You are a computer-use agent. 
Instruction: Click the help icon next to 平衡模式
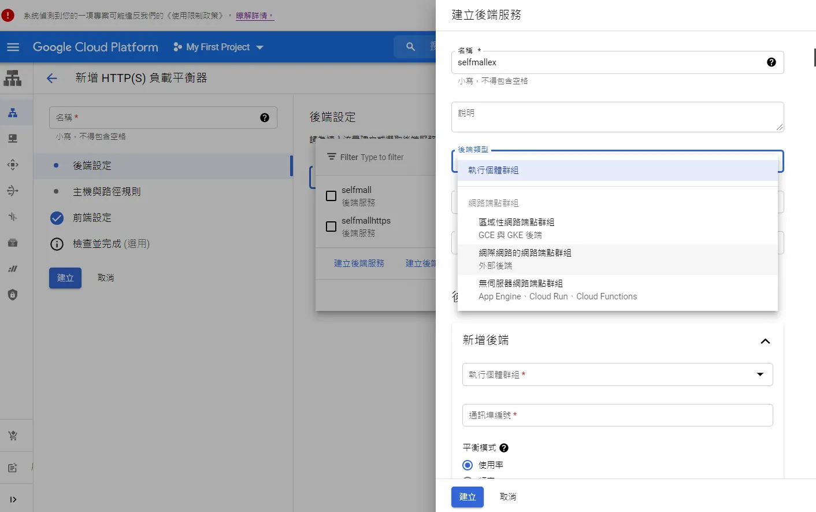(504, 448)
